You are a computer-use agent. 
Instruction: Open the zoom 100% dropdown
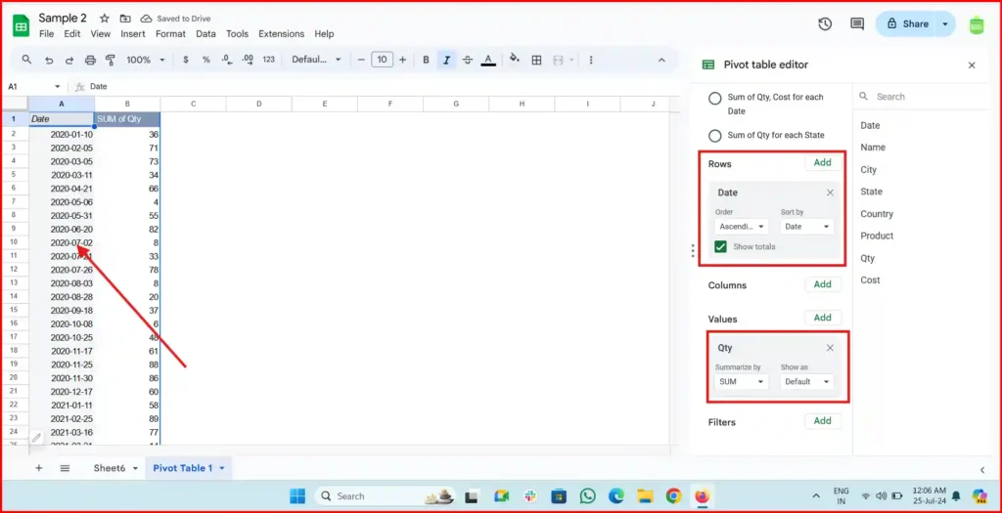[x=145, y=60]
